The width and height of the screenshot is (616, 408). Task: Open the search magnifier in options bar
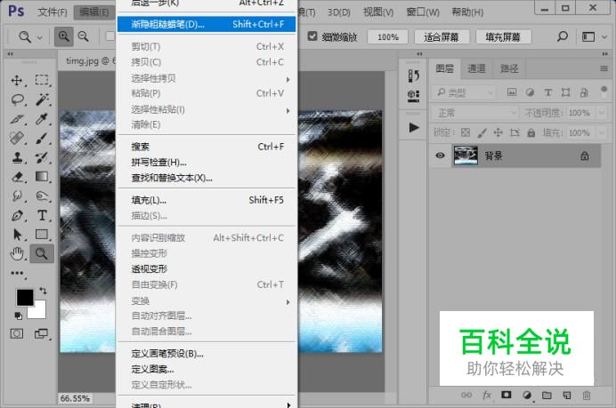pos(563,36)
